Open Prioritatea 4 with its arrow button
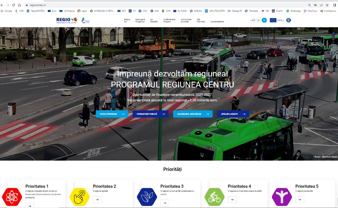This screenshot has height=208, width=338. click(232, 200)
